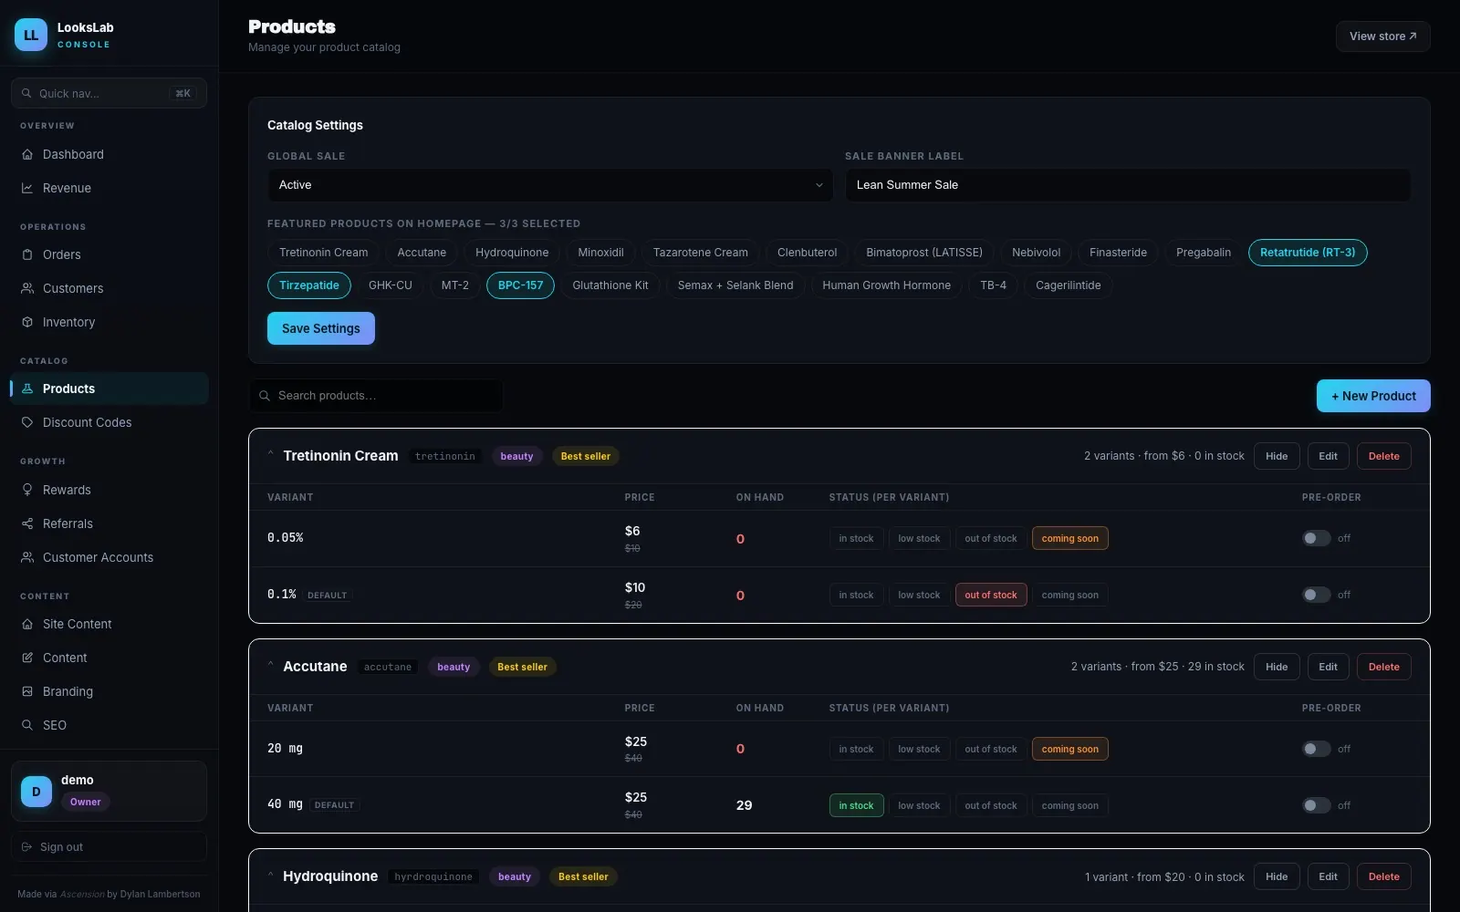The image size is (1460, 912).
Task: Collapse the Hydroquinone product card
Action: click(271, 875)
